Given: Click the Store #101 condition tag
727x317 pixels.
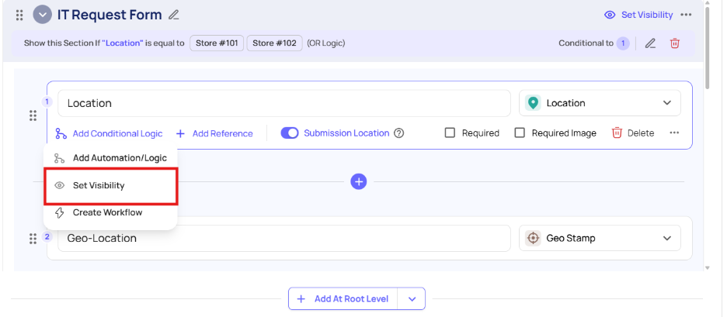Looking at the screenshot, I should pos(217,43).
